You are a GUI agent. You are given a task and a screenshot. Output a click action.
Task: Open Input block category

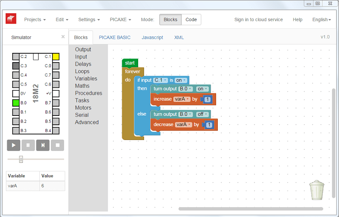pos(81,57)
